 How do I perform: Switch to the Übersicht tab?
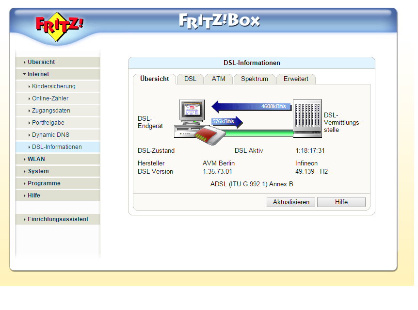coord(155,79)
